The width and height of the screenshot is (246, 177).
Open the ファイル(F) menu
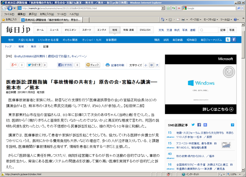tap(9, 14)
